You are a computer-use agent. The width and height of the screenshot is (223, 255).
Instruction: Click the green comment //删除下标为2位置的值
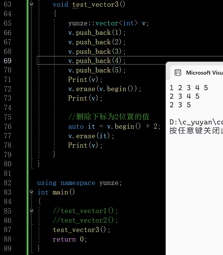coord(109,117)
